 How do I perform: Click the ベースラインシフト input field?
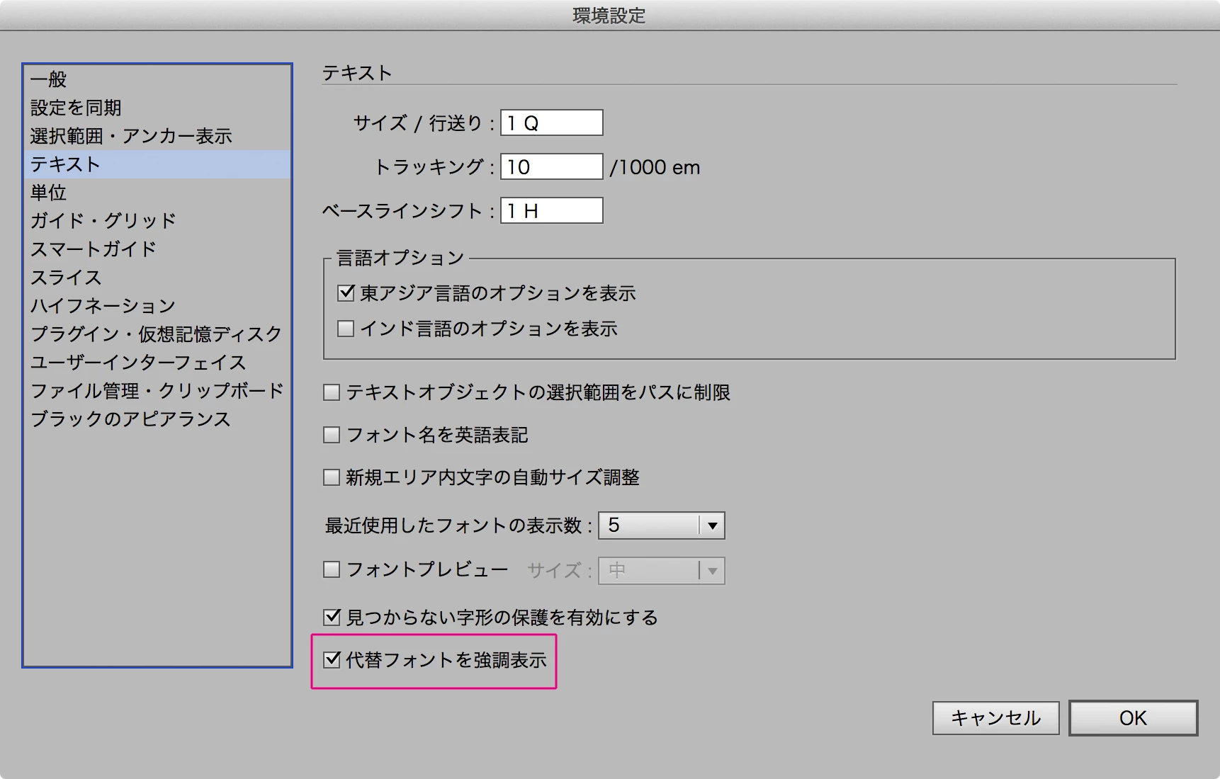click(552, 210)
